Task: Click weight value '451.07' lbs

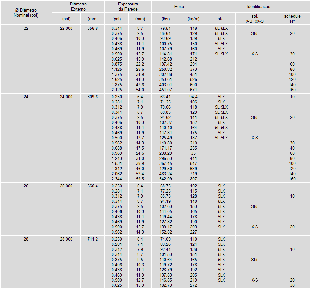Action: coord(165,90)
